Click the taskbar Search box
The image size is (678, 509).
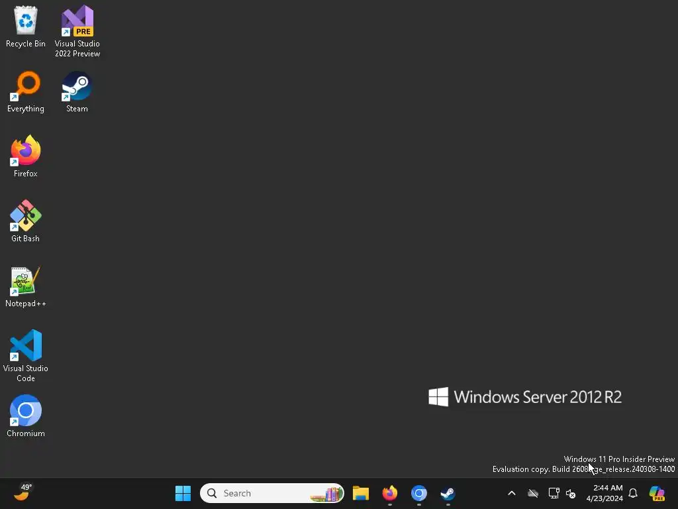click(272, 493)
